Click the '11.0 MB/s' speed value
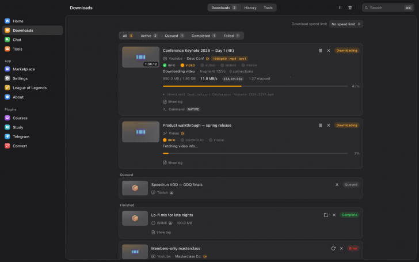The image size is (419, 262). [209, 79]
